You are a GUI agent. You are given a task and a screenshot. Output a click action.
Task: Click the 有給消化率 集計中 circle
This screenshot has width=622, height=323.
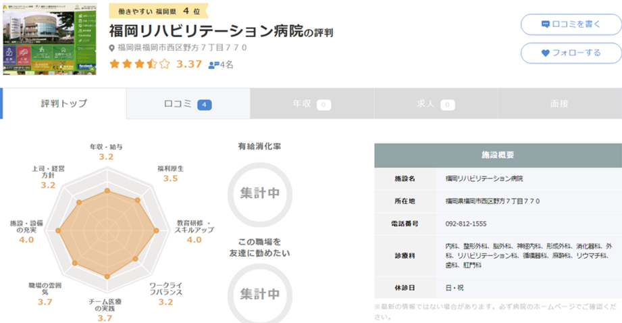(x=260, y=194)
